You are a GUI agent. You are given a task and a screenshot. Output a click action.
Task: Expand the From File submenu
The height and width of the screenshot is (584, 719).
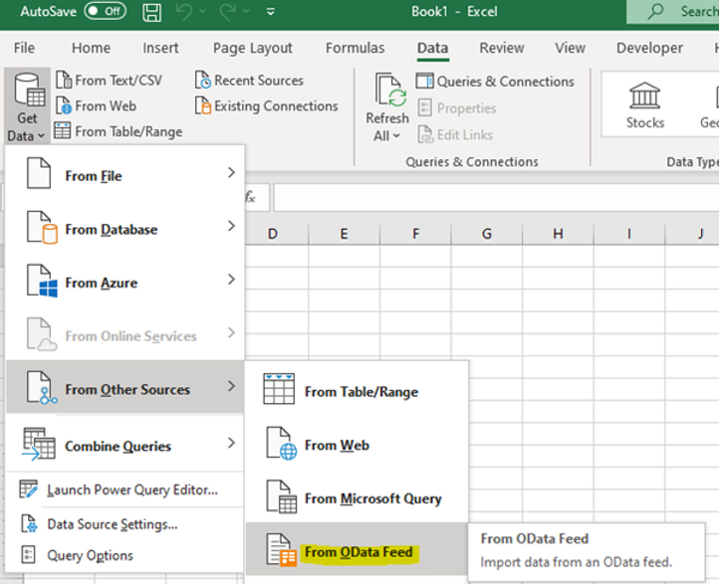click(124, 173)
